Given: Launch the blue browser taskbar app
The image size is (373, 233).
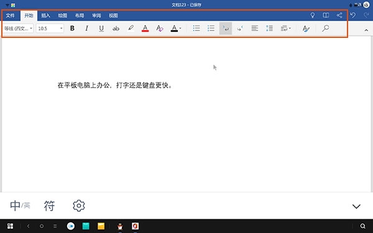Looking at the screenshot, I should coord(71,226).
